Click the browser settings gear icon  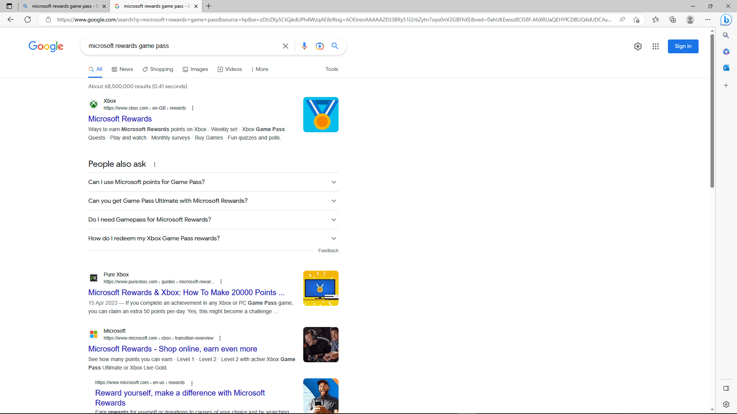pos(727,405)
